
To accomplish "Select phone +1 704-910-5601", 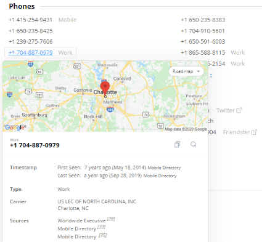I will pyautogui.click(x=203, y=31).
